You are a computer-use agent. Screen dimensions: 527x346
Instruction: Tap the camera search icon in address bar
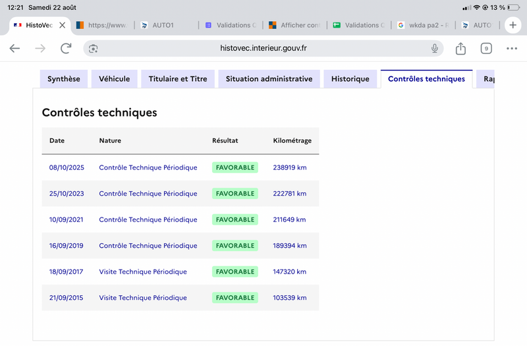pyautogui.click(x=93, y=49)
